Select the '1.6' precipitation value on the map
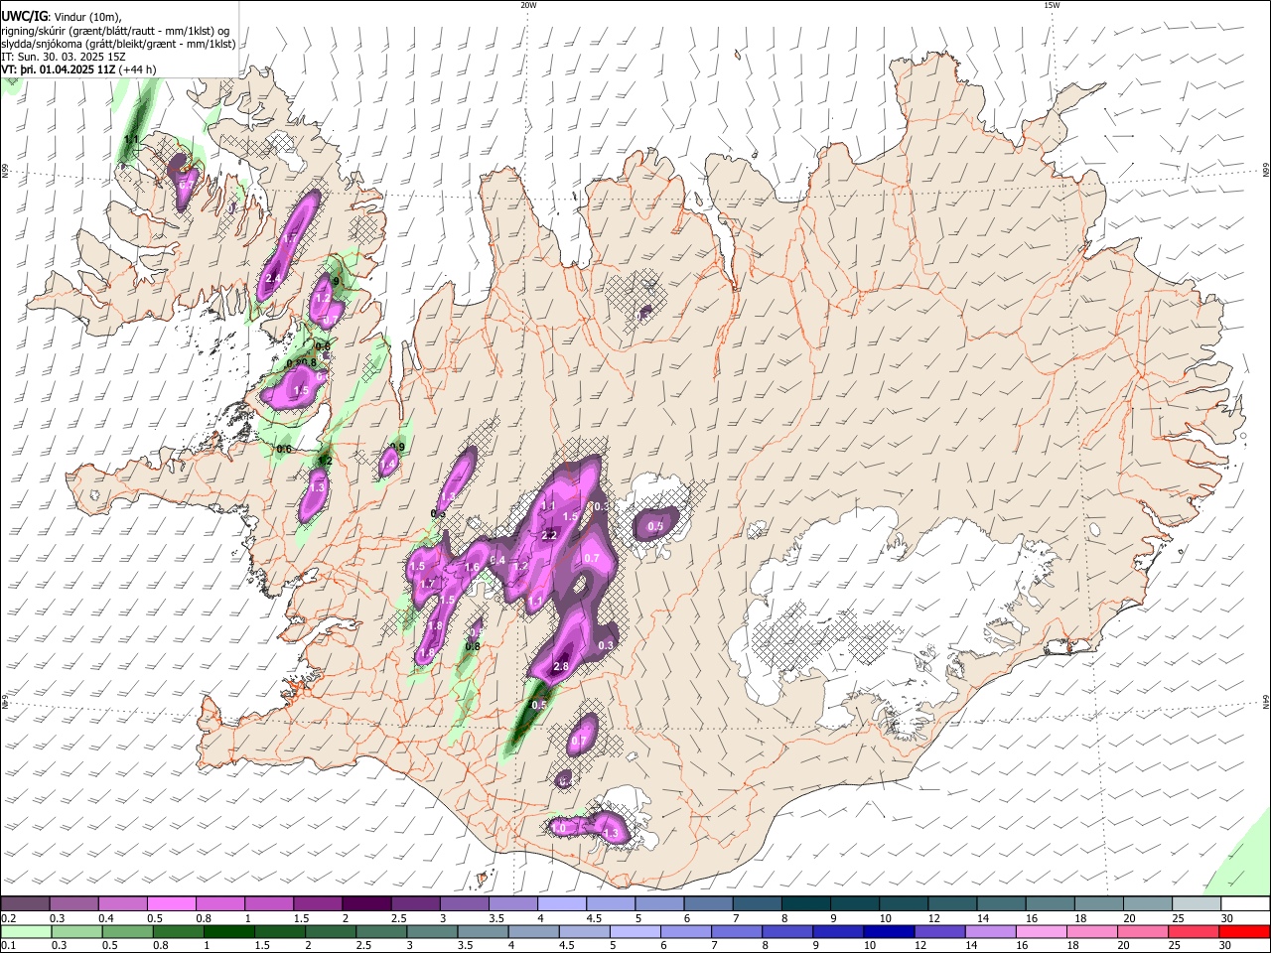The height and width of the screenshot is (953, 1271). coord(472,568)
